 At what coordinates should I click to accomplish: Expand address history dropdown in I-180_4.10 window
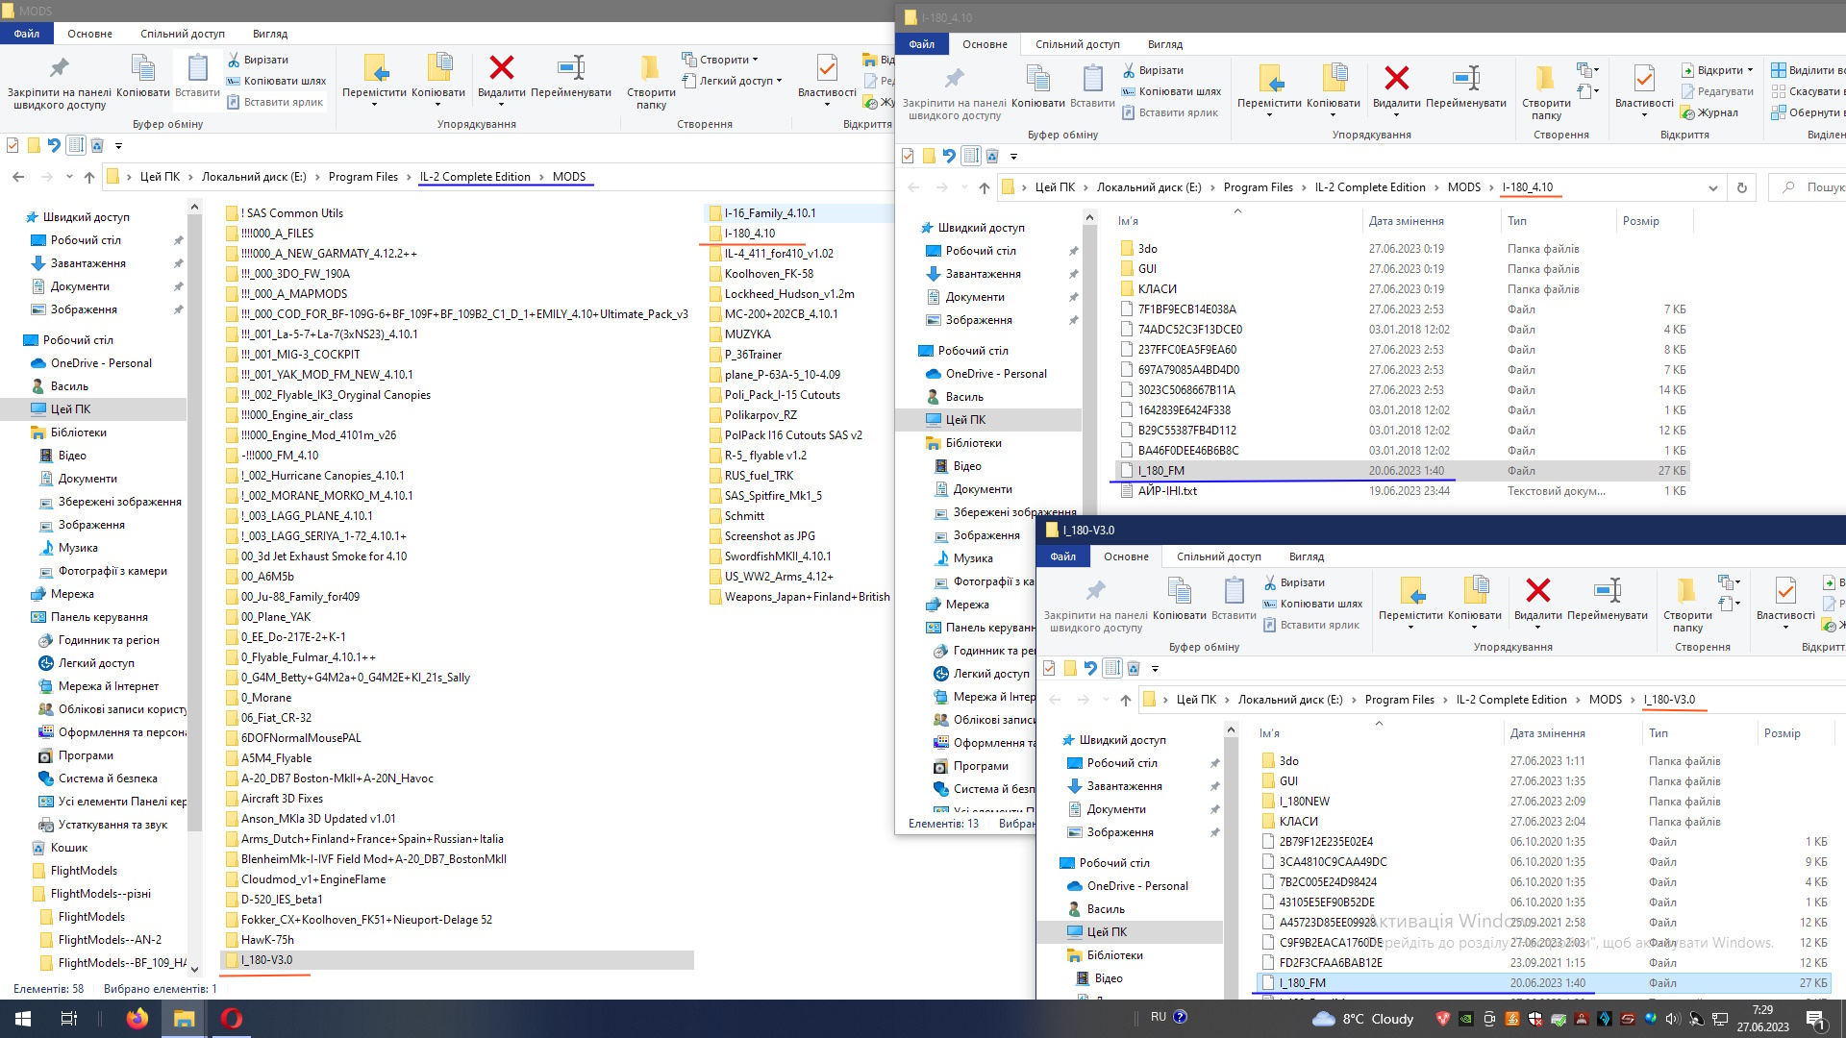(1712, 187)
